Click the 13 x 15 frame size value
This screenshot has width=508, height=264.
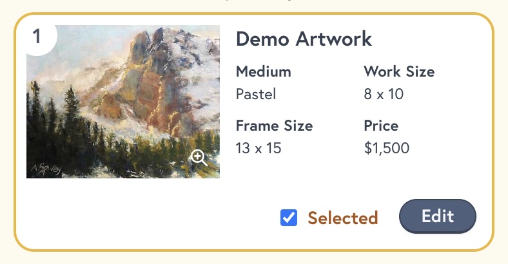coord(259,148)
